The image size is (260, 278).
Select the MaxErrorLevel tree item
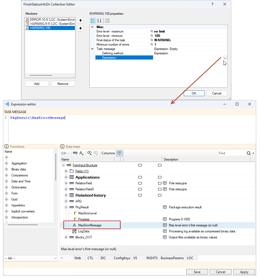(x=87, y=213)
